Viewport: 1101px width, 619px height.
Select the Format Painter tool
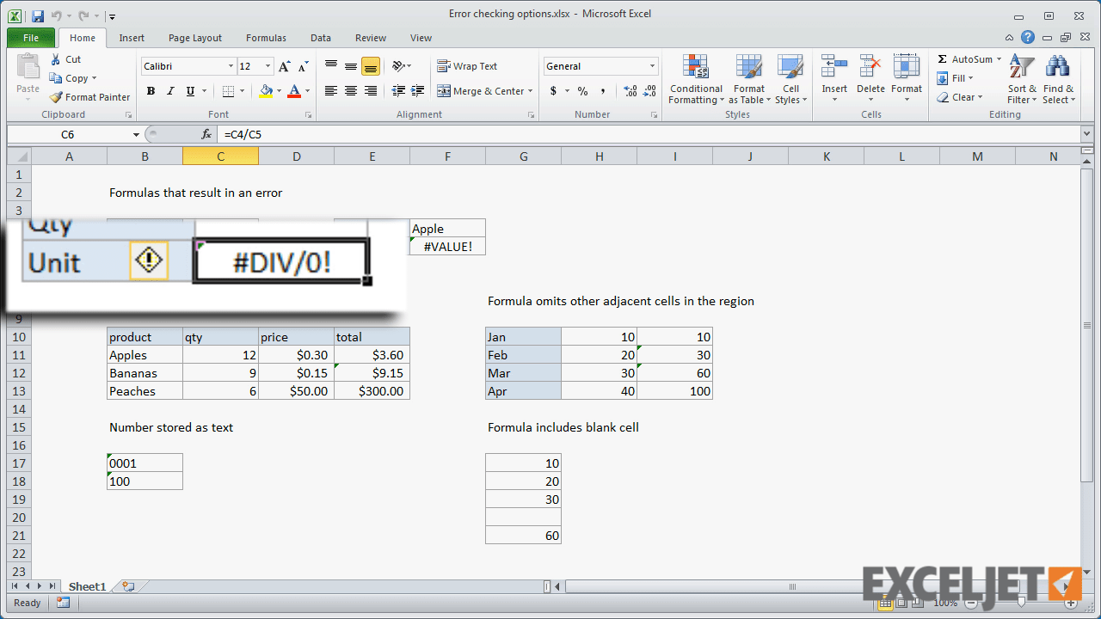(89, 97)
